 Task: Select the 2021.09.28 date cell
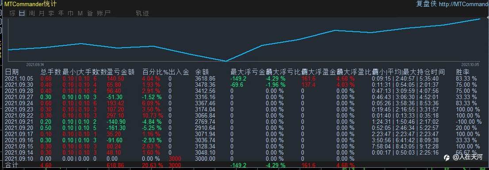coord(19,91)
